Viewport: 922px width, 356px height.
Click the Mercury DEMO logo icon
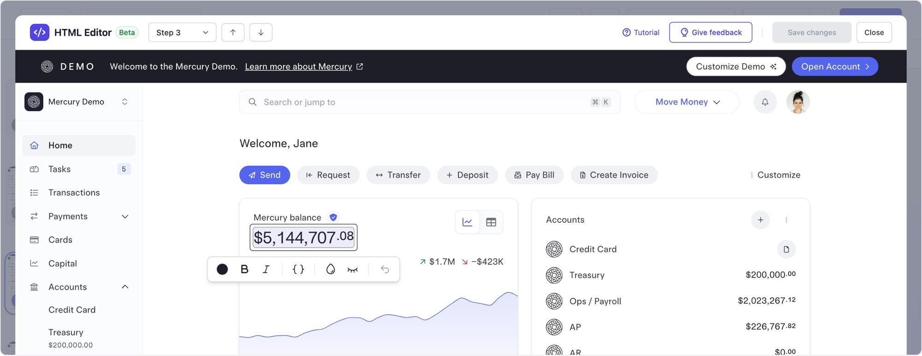pyautogui.click(x=47, y=66)
